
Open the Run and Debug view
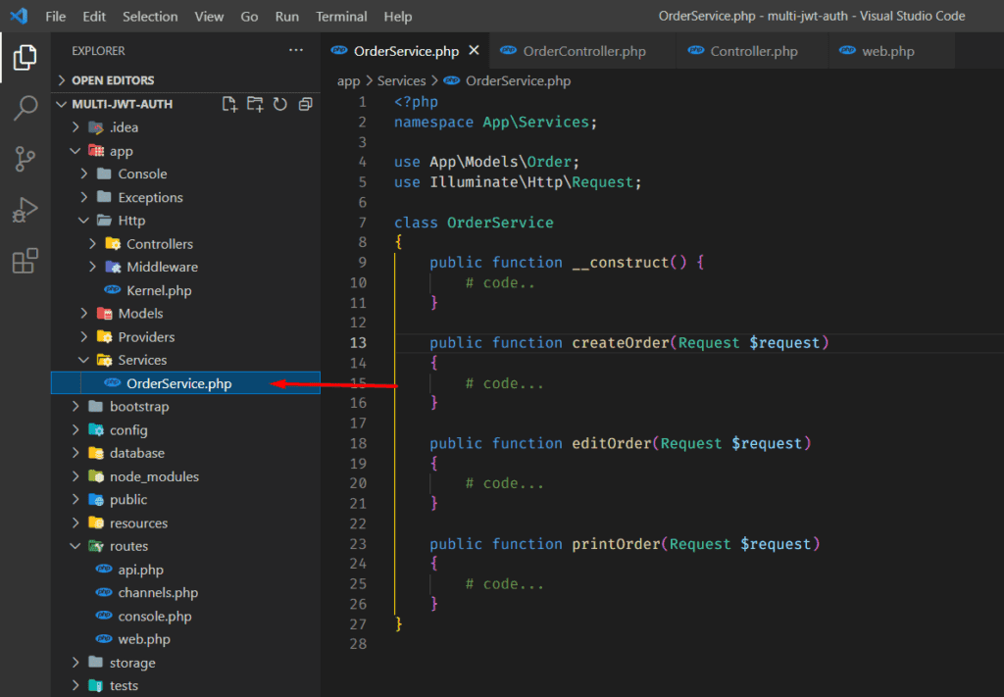pyautogui.click(x=25, y=210)
